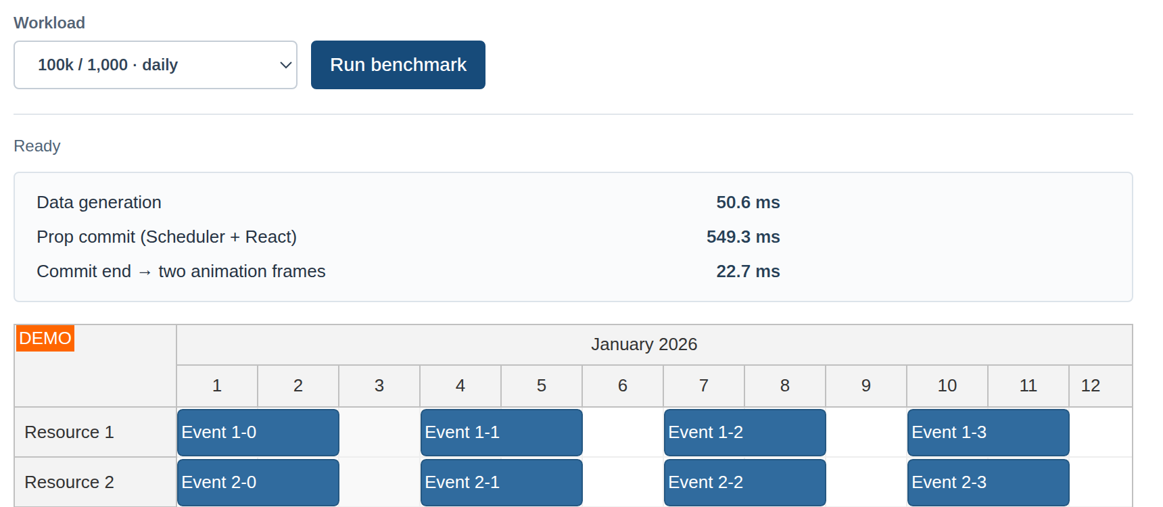The width and height of the screenshot is (1163, 507).
Task: Click the Prop commit timing value
Action: 743,237
